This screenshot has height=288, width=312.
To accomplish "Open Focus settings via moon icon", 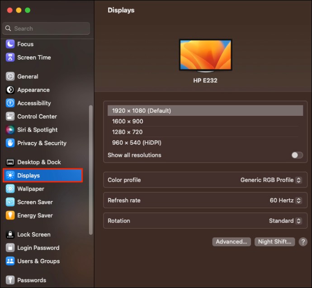I will (10, 44).
